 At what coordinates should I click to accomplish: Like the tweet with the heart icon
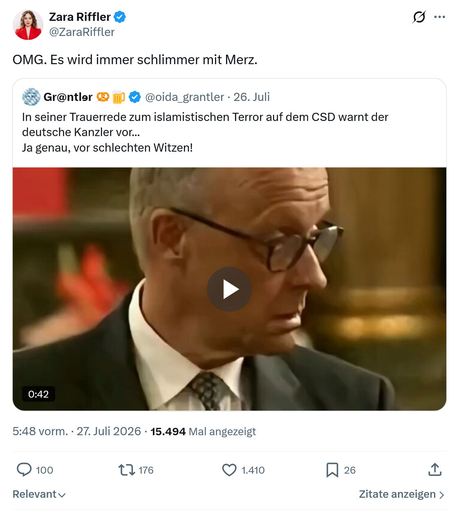(x=229, y=470)
